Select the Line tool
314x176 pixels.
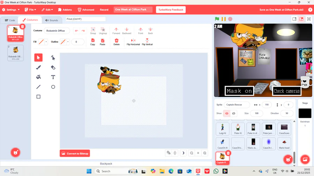click(x=38, y=87)
